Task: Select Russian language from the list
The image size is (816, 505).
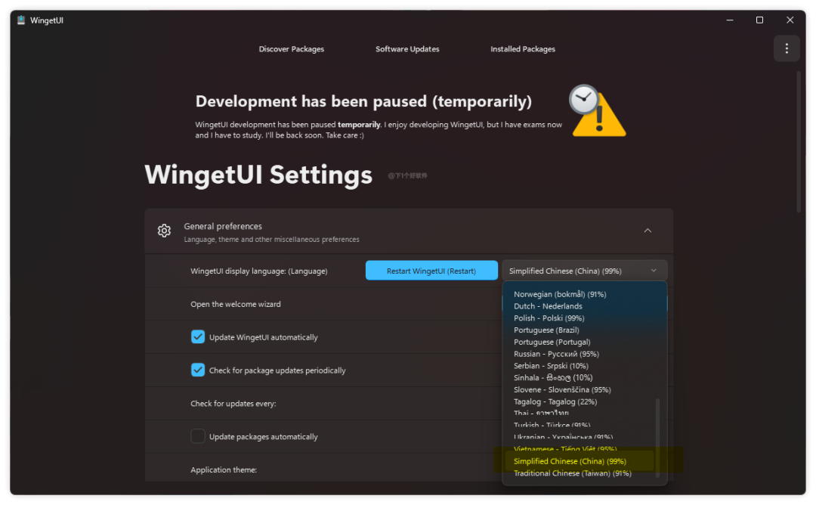Action: click(x=556, y=354)
